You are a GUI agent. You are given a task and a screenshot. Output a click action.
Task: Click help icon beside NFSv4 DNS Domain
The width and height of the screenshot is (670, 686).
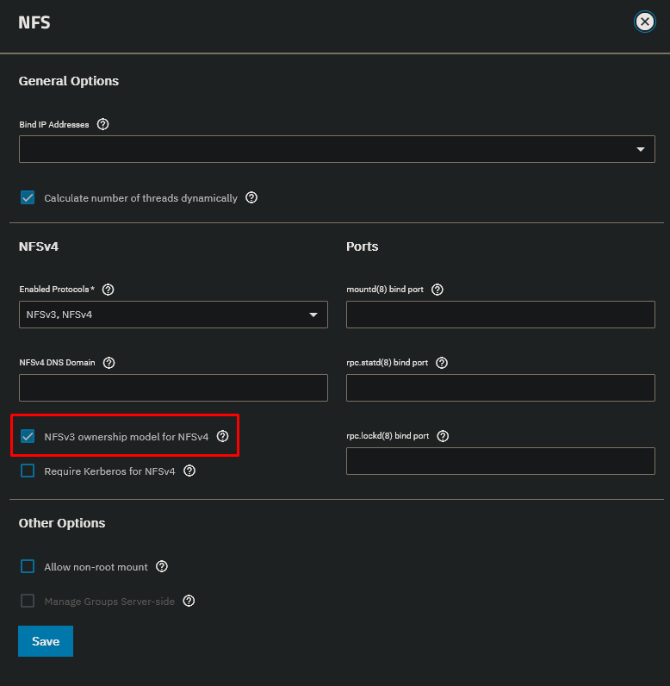(x=109, y=363)
